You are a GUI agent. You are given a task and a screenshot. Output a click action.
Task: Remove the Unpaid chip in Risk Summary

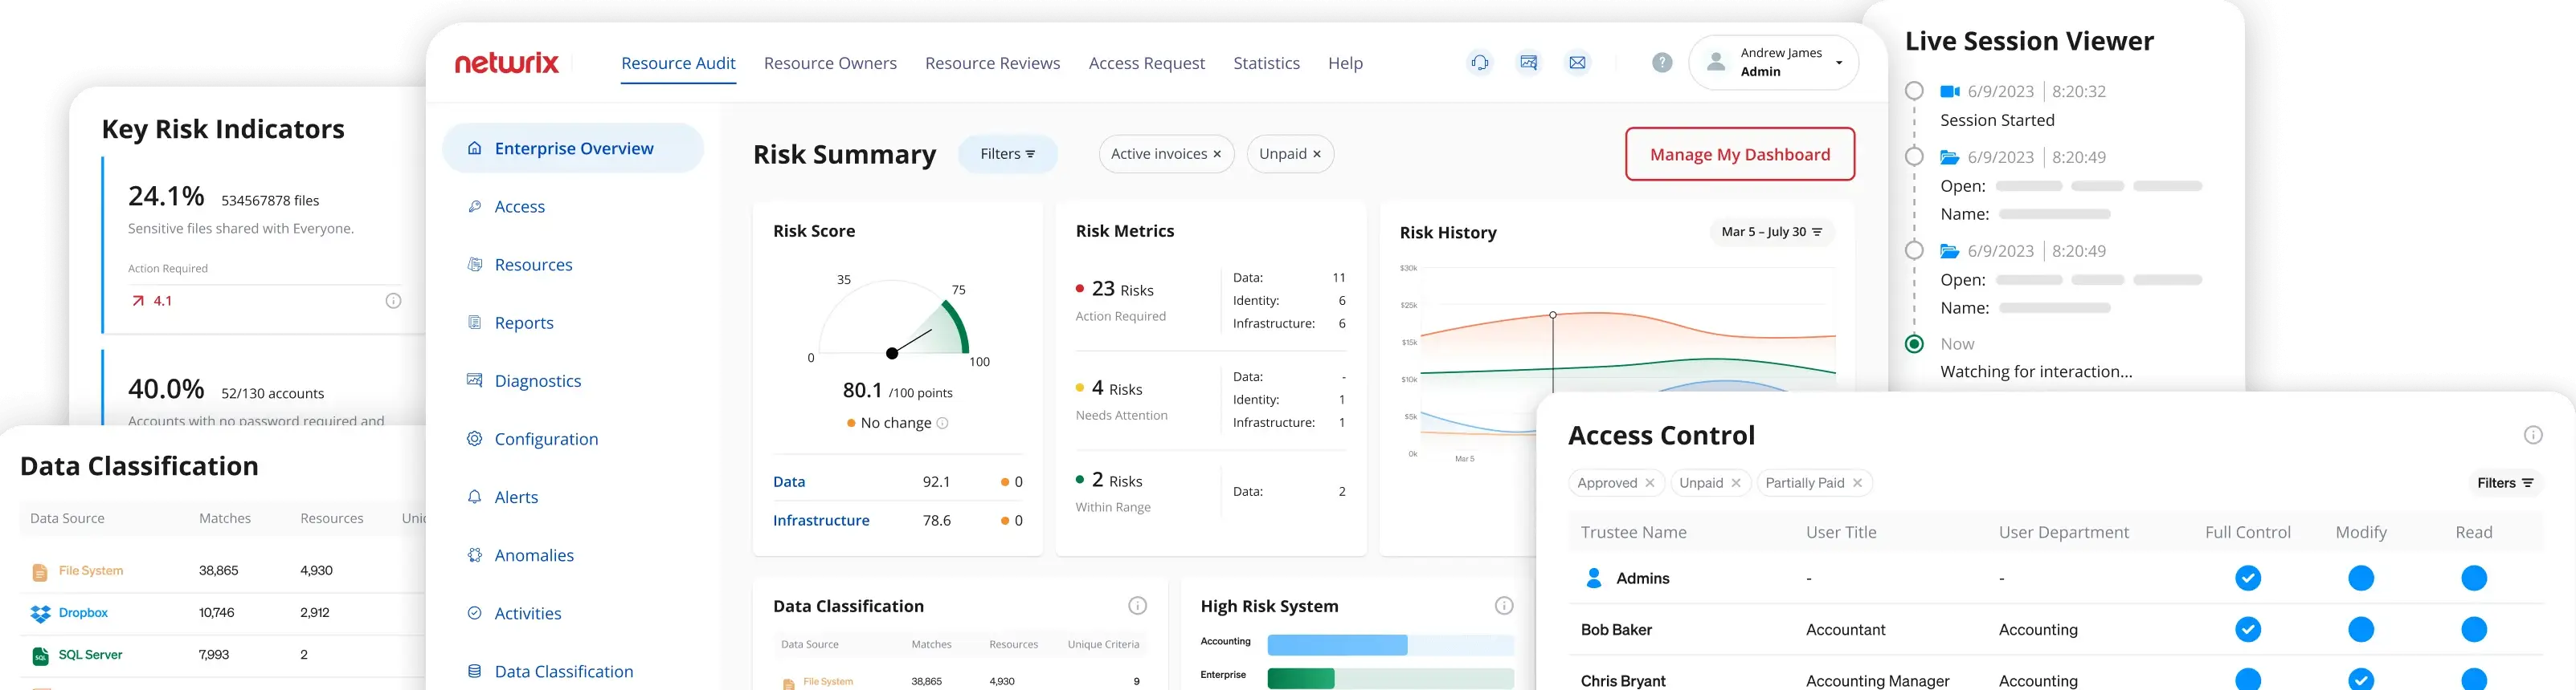[x=1317, y=154]
